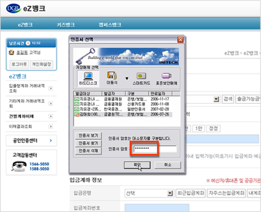Open the 입금은행 선택 dropdown

149,193
